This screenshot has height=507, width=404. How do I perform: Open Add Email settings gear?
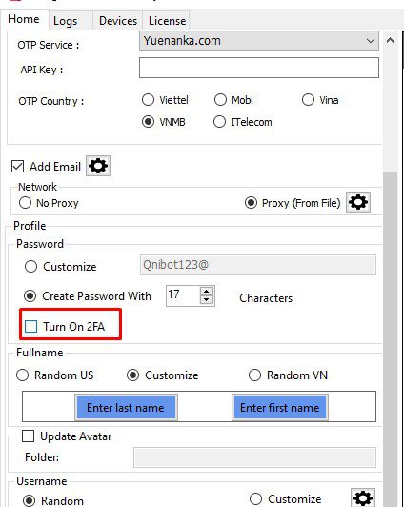(98, 166)
